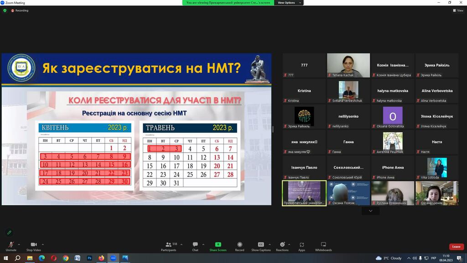Click the green encryption shield icon
This screenshot has width=467, height=263.
tap(5, 11)
